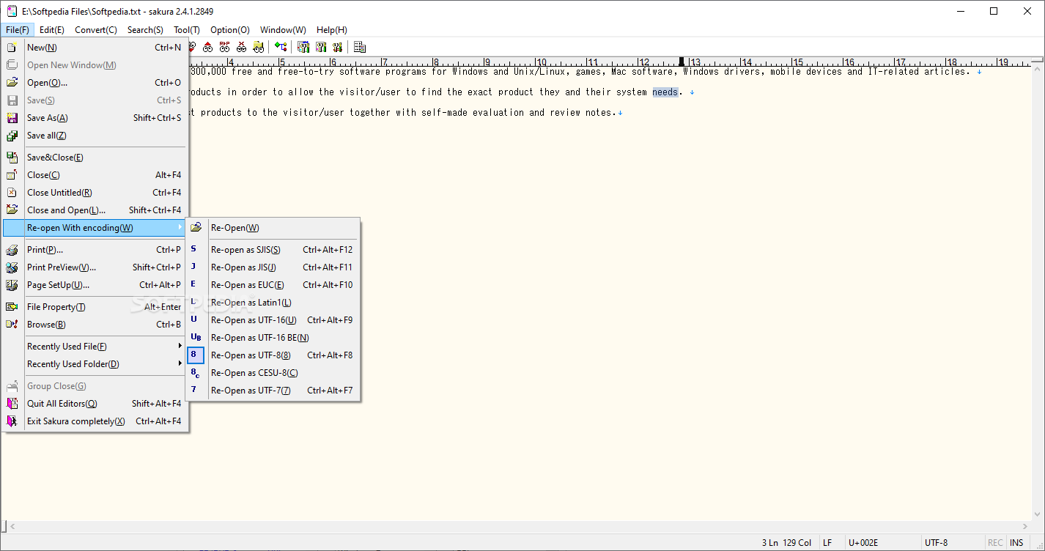Click the UB icon for UTF-16 BE
1045x551 pixels.
pyautogui.click(x=196, y=338)
